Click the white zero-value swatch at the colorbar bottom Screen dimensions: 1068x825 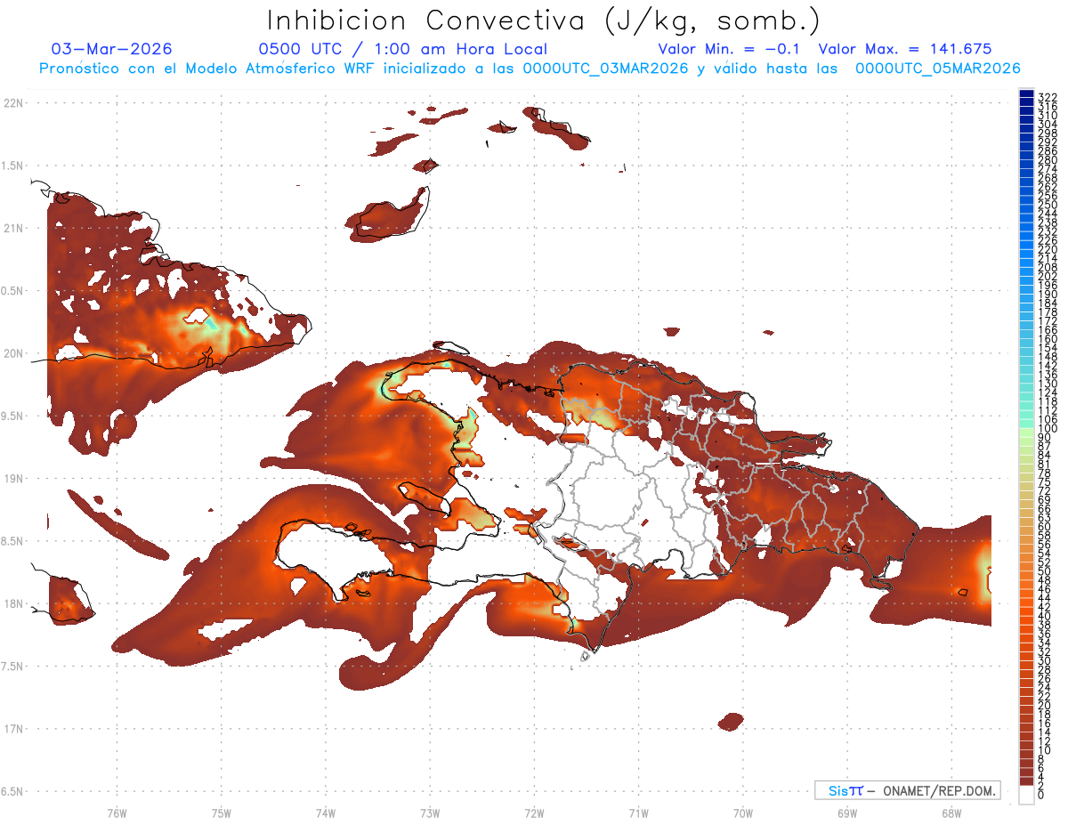pyautogui.click(x=1027, y=795)
